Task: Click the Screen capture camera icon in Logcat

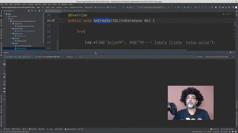Action: (x=4, y=89)
